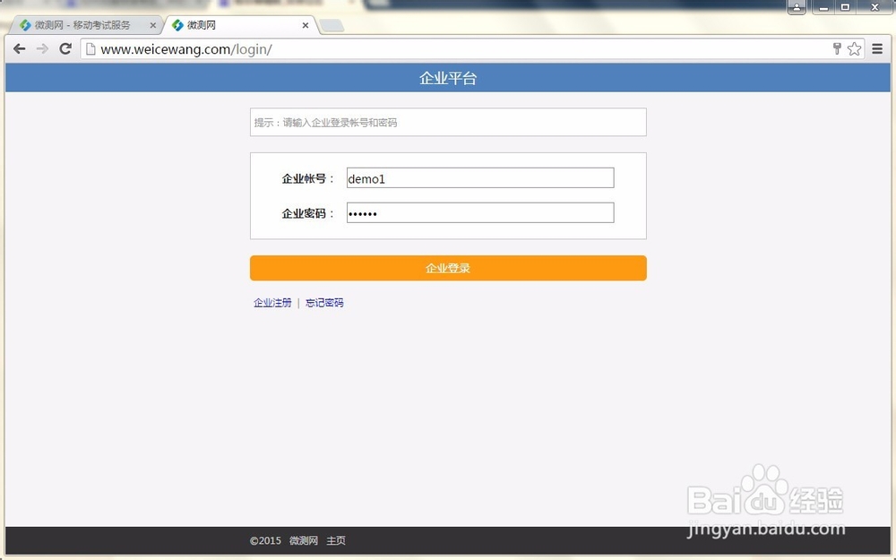Open the Chrome menu (hamburger icon)

point(879,49)
